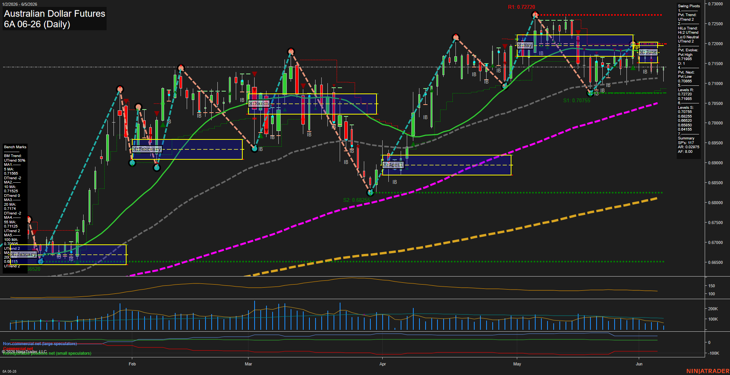Click the swing low circle beside M:January label
This screenshot has height=375, width=730.
pos(41,261)
